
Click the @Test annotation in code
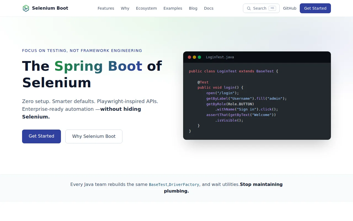(203, 82)
